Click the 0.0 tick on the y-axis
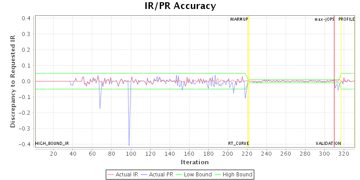 pyautogui.click(x=26, y=81)
